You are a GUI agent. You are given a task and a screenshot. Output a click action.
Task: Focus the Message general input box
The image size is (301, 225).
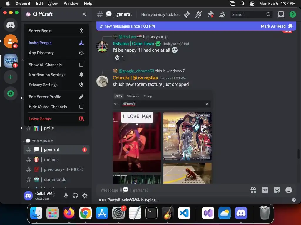173,190
